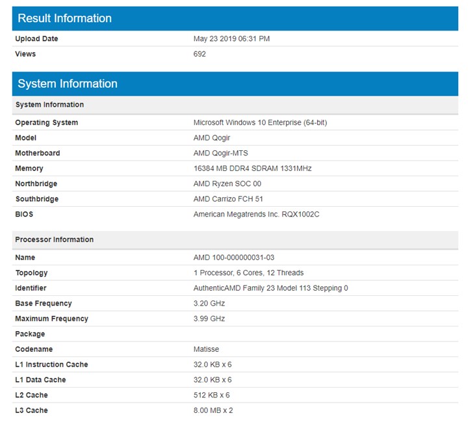473x426 pixels.
Task: Click the Codename label
Action: coord(34,349)
